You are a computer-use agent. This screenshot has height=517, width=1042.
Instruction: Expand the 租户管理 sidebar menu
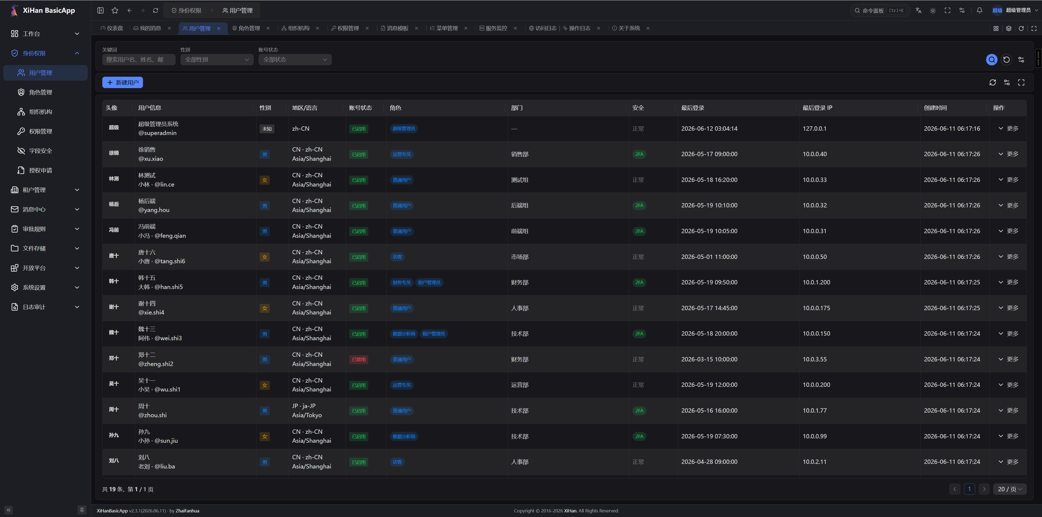(45, 190)
